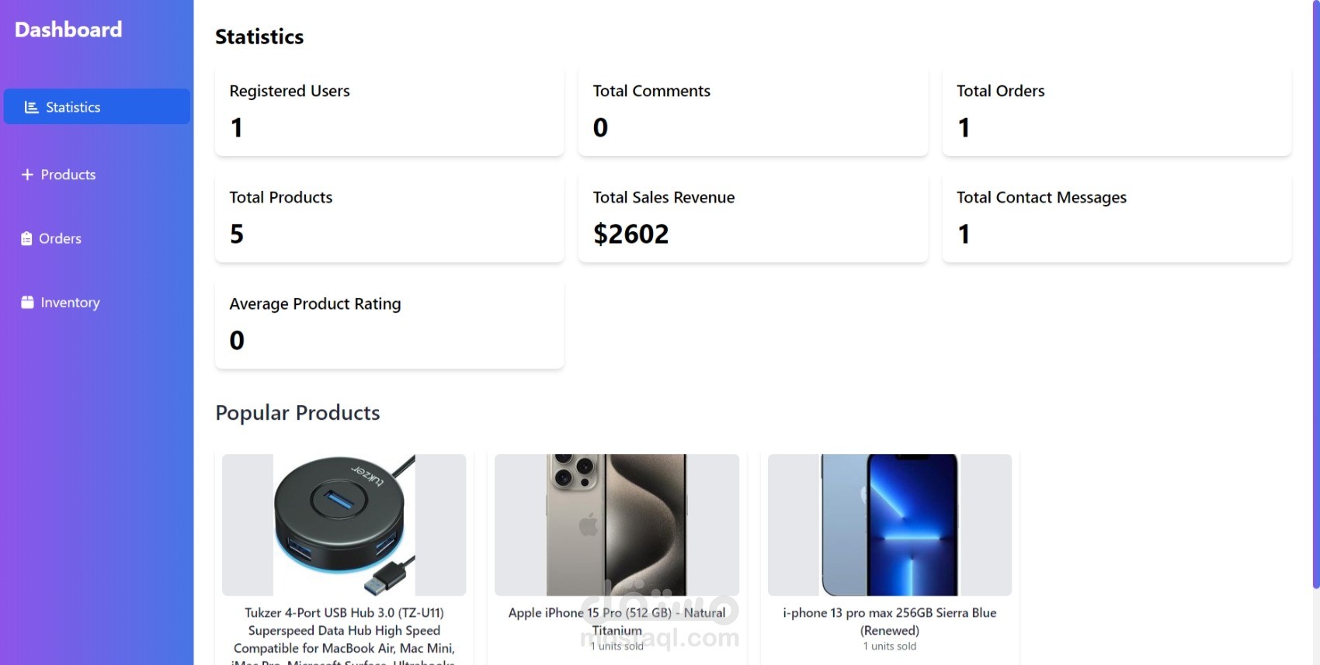The height and width of the screenshot is (665, 1320).
Task: Click the Average Product Rating card
Action: 390,324
